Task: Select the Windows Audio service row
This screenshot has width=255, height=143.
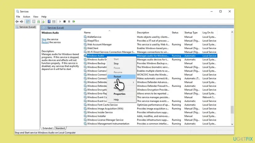Action: (150, 56)
